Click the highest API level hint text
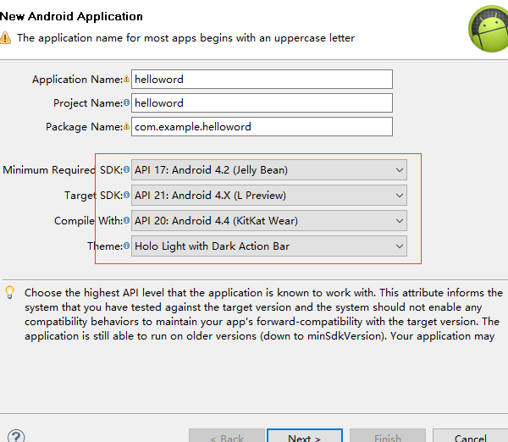Image resolution: width=508 pixels, height=442 pixels. [263, 314]
